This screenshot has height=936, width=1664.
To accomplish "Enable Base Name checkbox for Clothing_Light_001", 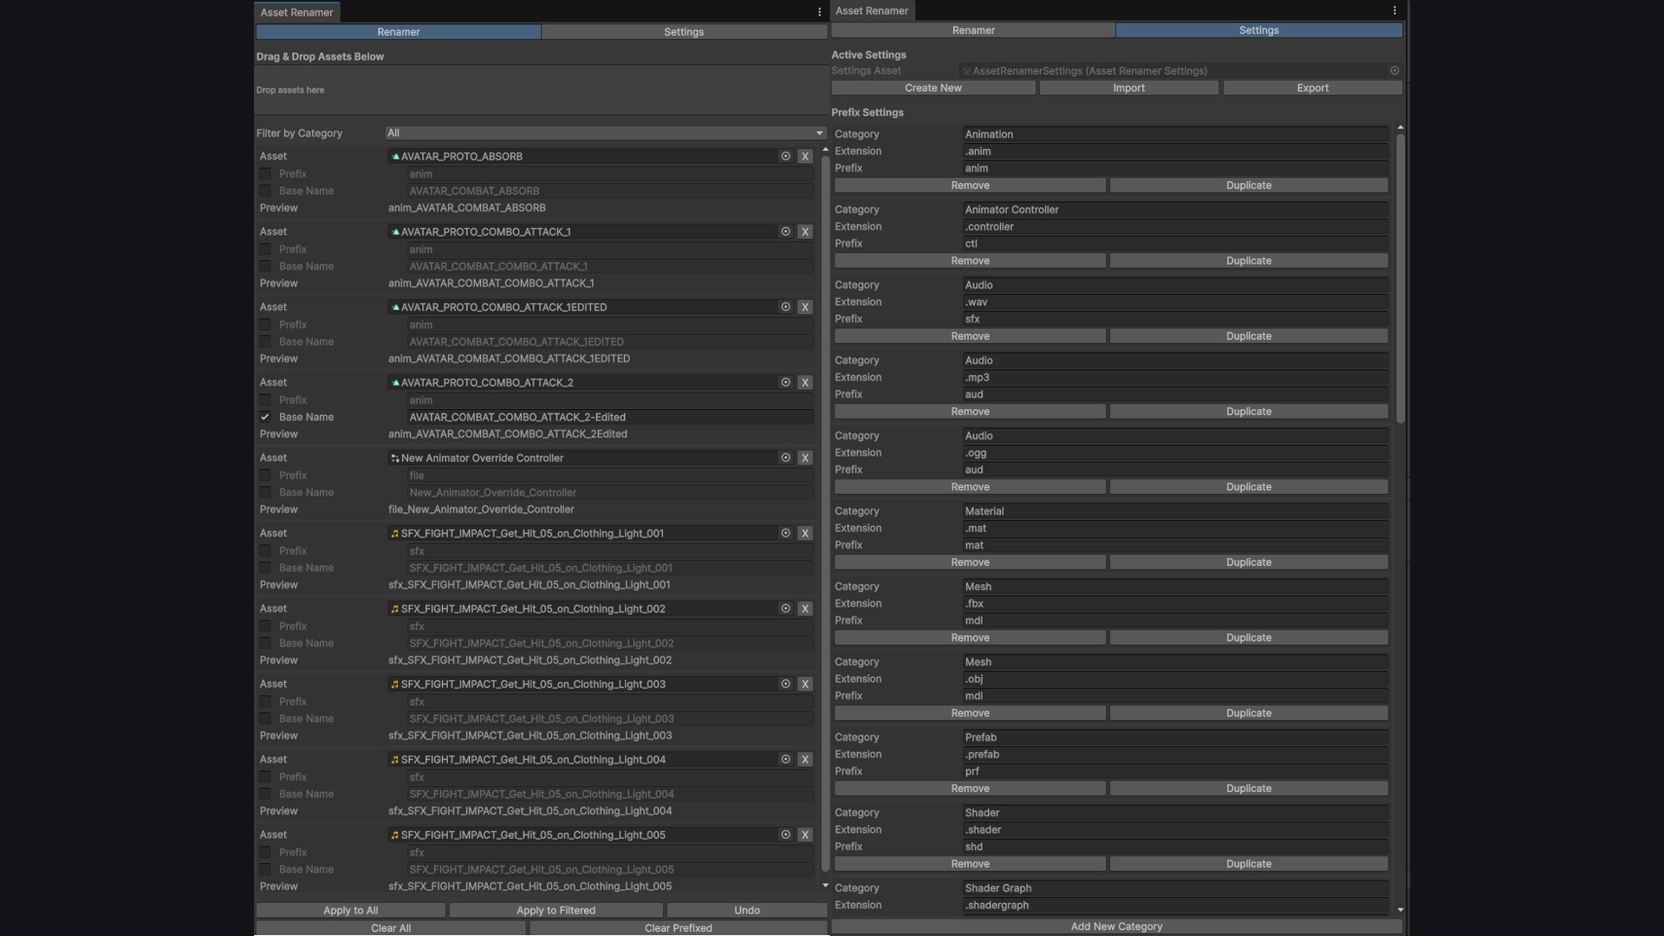I will [x=265, y=569].
